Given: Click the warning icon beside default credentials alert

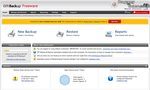Looking at the screenshot, I should [35, 49].
